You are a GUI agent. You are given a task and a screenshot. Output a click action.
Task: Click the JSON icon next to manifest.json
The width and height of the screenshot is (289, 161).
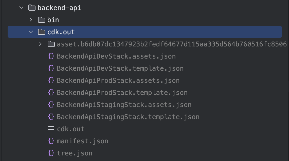point(51,141)
